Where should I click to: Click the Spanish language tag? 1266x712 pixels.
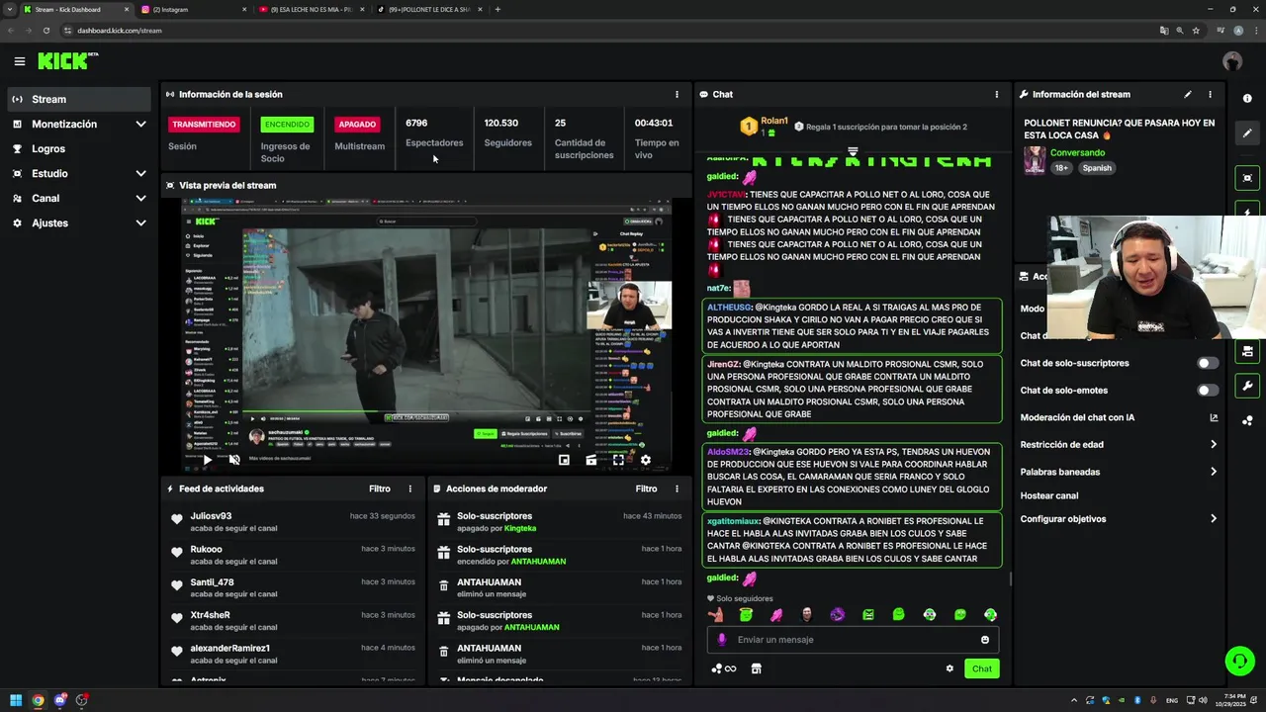point(1097,168)
